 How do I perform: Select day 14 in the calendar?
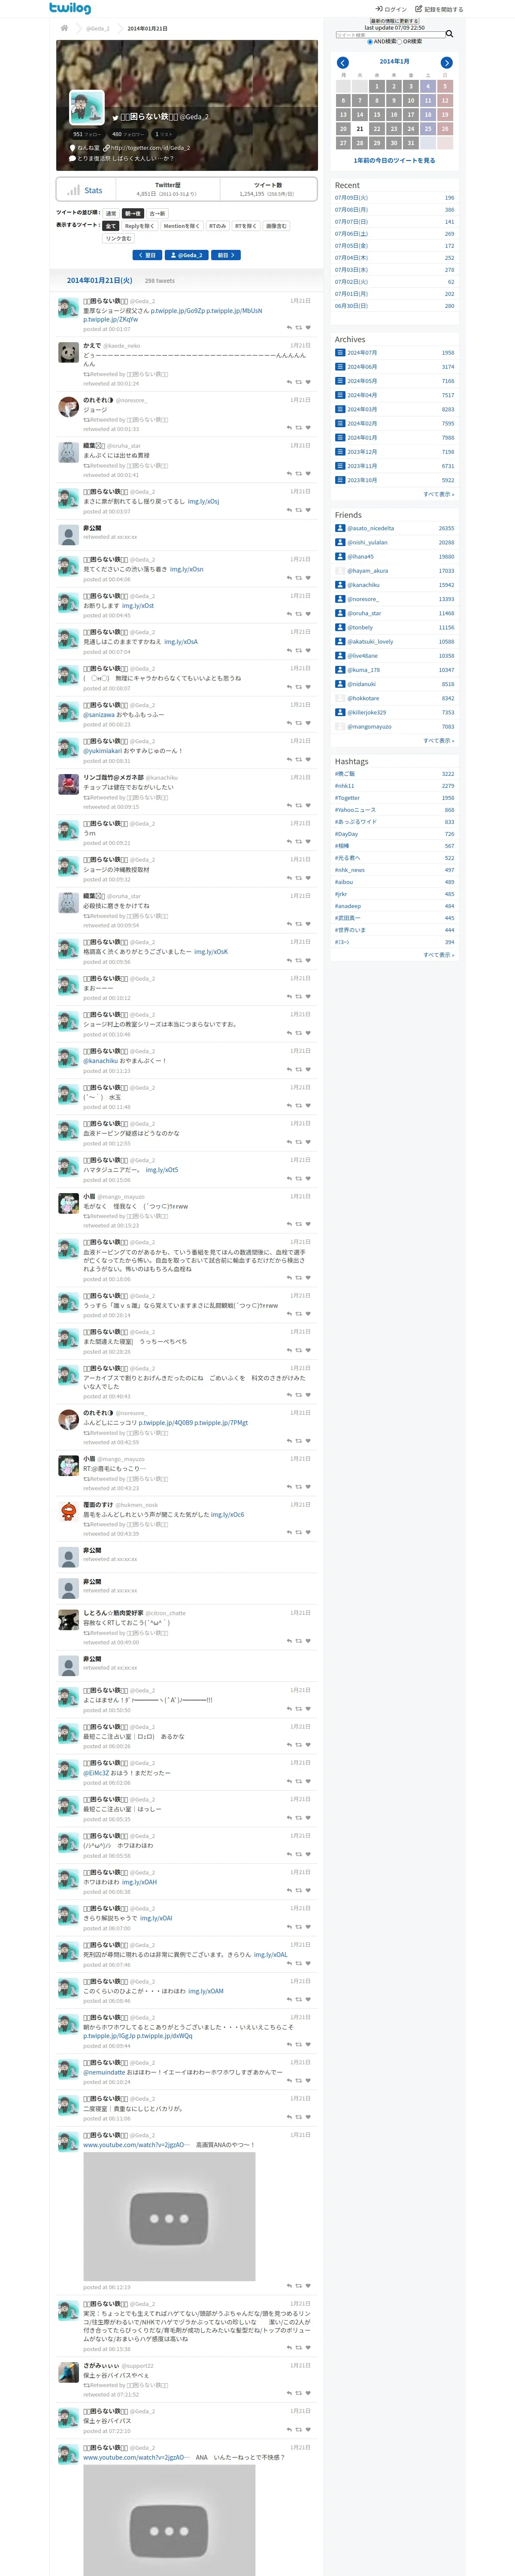click(360, 114)
